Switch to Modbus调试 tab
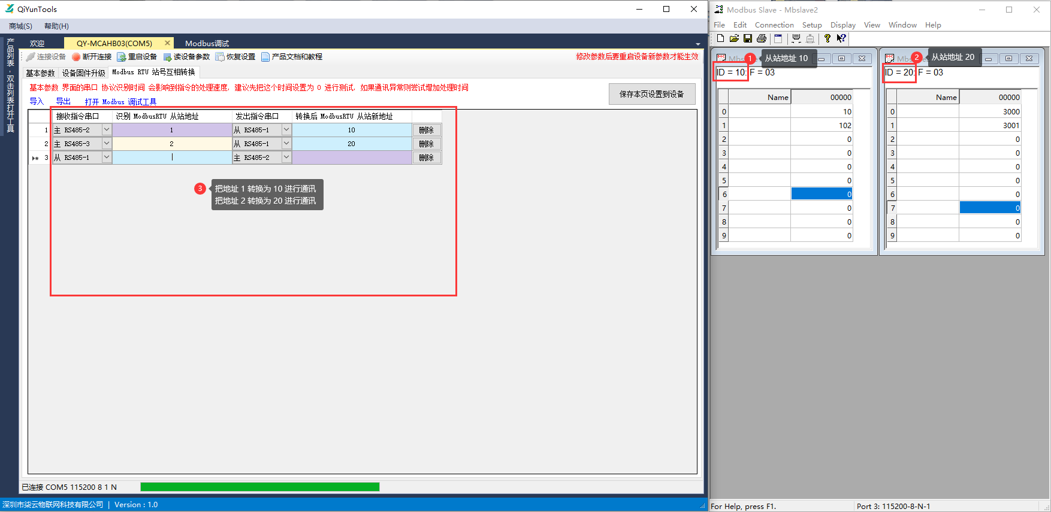Screen dimensions: 1051x512 click(207, 44)
